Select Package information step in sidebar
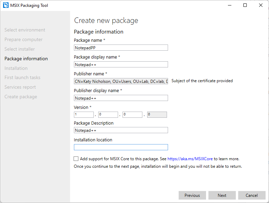Screen dimensions: 269x203 [x=26, y=59]
